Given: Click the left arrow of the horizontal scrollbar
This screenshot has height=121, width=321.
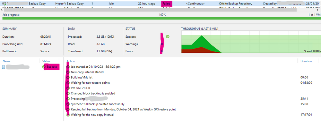Looking at the screenshot, I should click(x=2, y=10).
